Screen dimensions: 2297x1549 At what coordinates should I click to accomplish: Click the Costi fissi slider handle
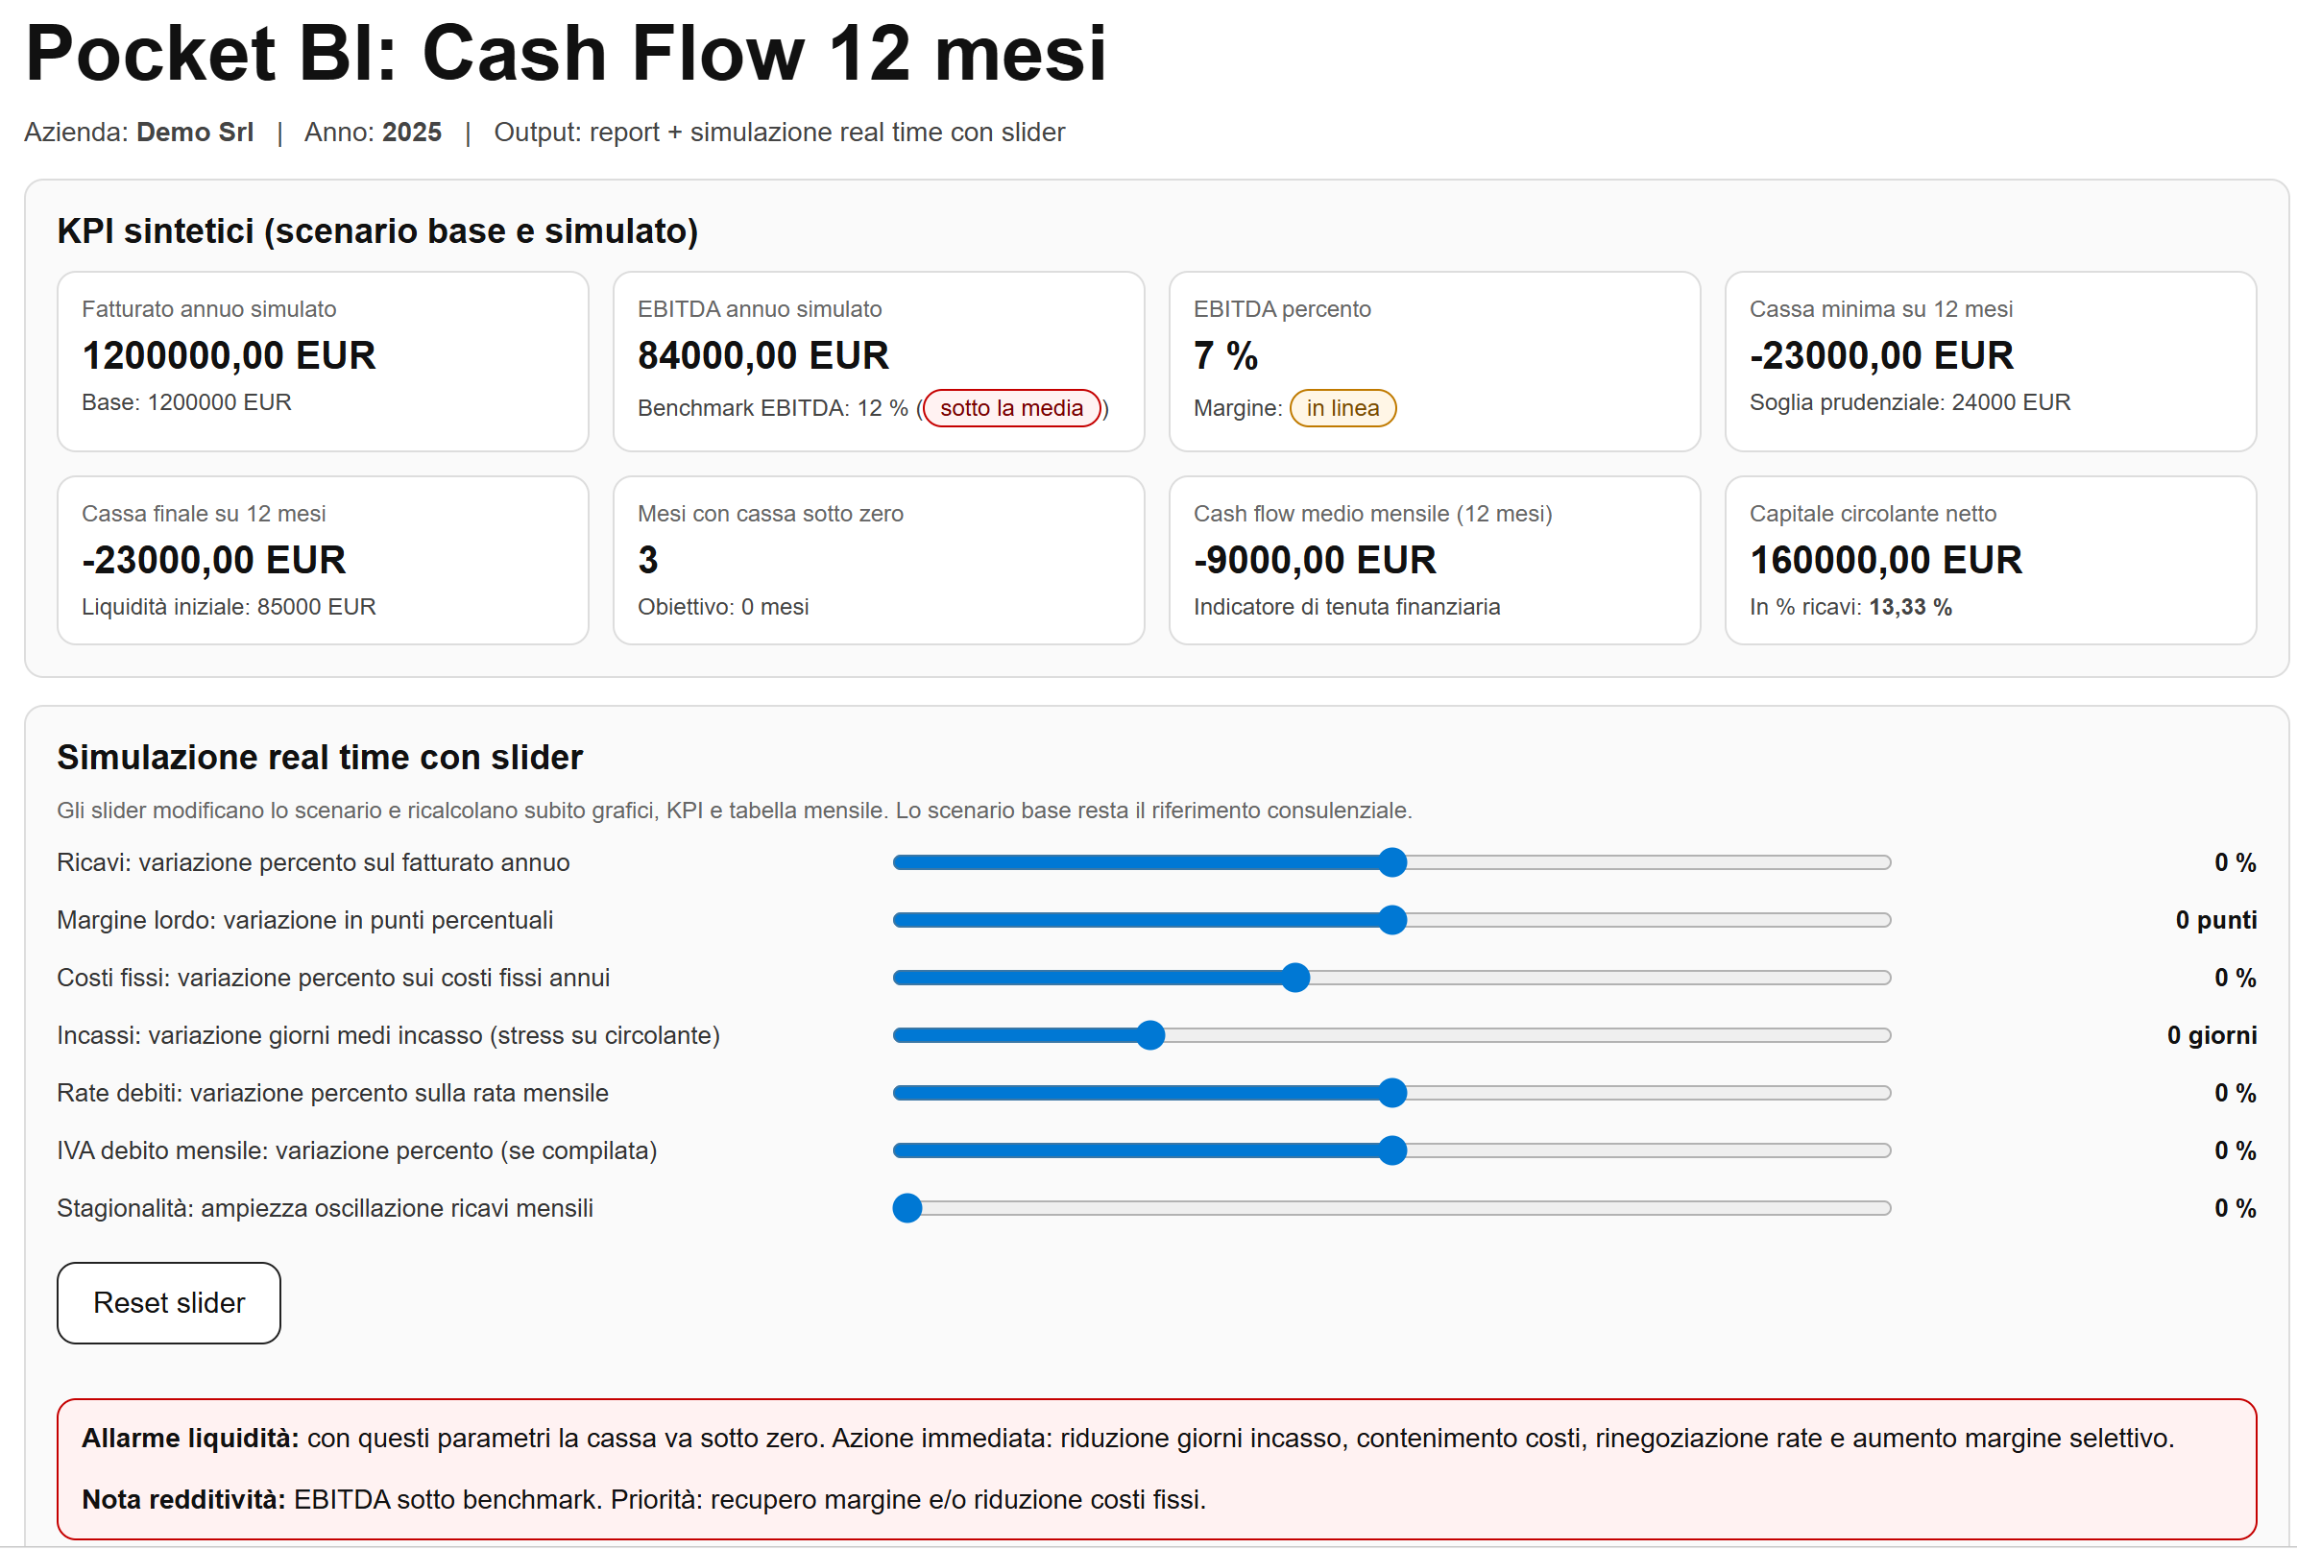point(1294,978)
